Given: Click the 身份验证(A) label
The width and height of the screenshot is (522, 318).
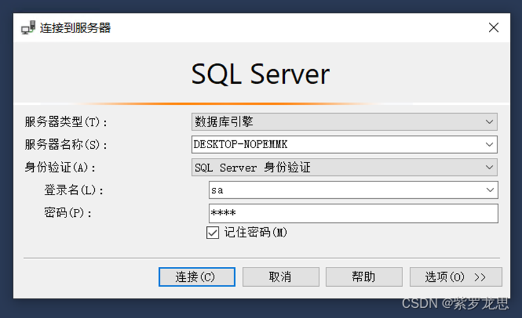Looking at the screenshot, I should (60, 167).
